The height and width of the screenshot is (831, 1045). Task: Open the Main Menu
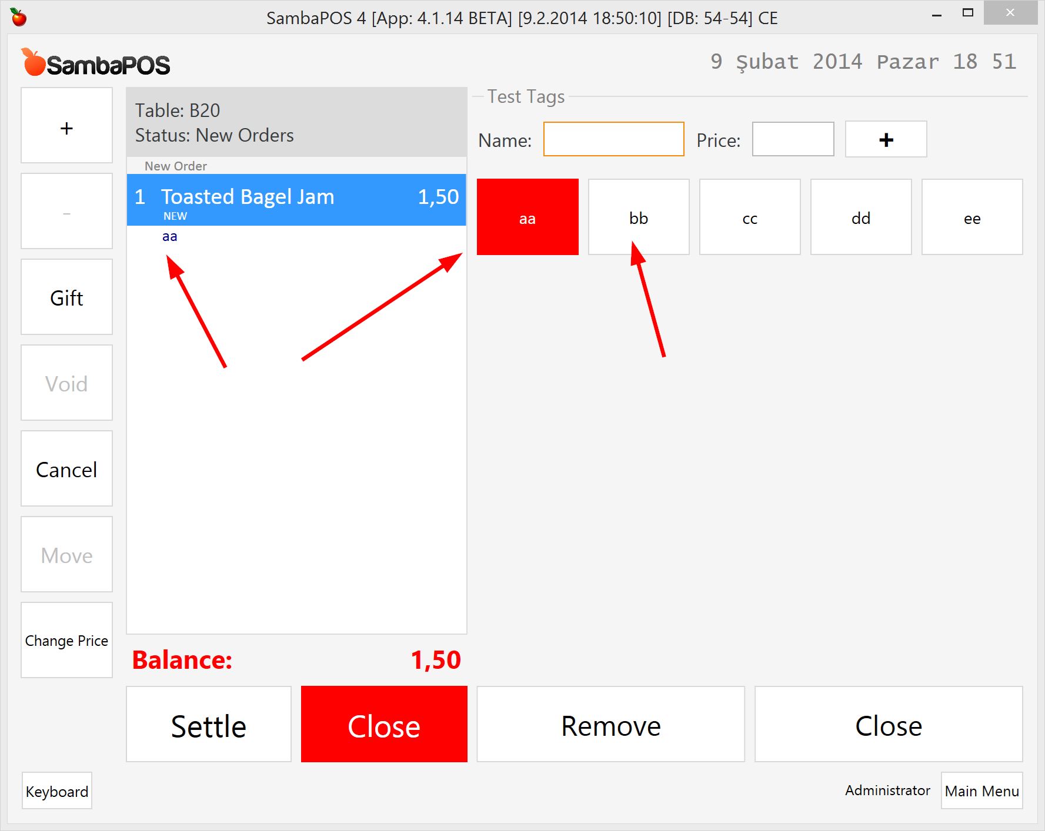point(980,790)
